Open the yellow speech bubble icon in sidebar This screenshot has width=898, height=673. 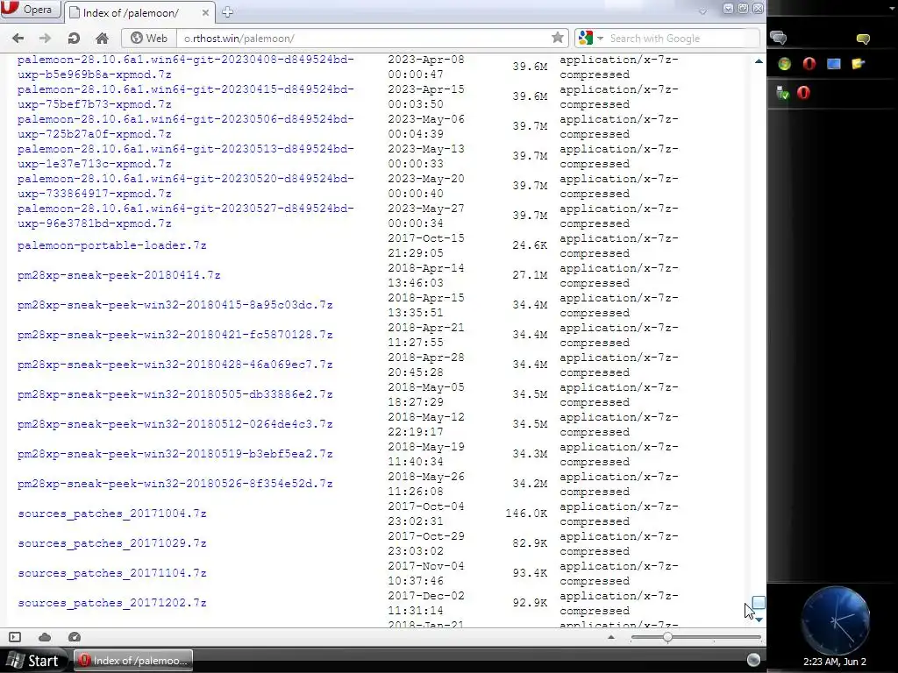point(863,39)
